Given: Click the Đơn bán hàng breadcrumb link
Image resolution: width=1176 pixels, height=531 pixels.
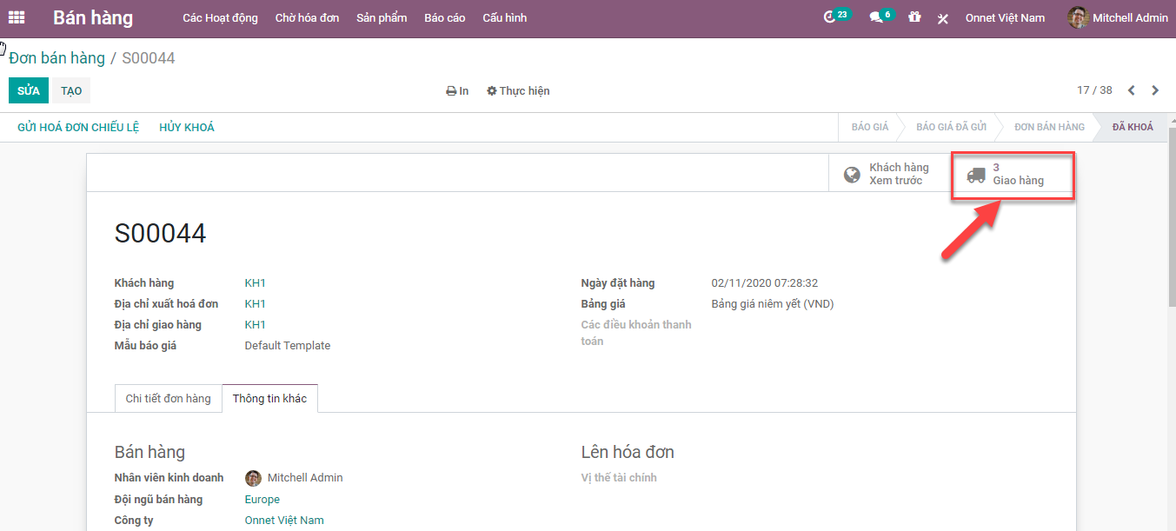Looking at the screenshot, I should pyautogui.click(x=56, y=58).
